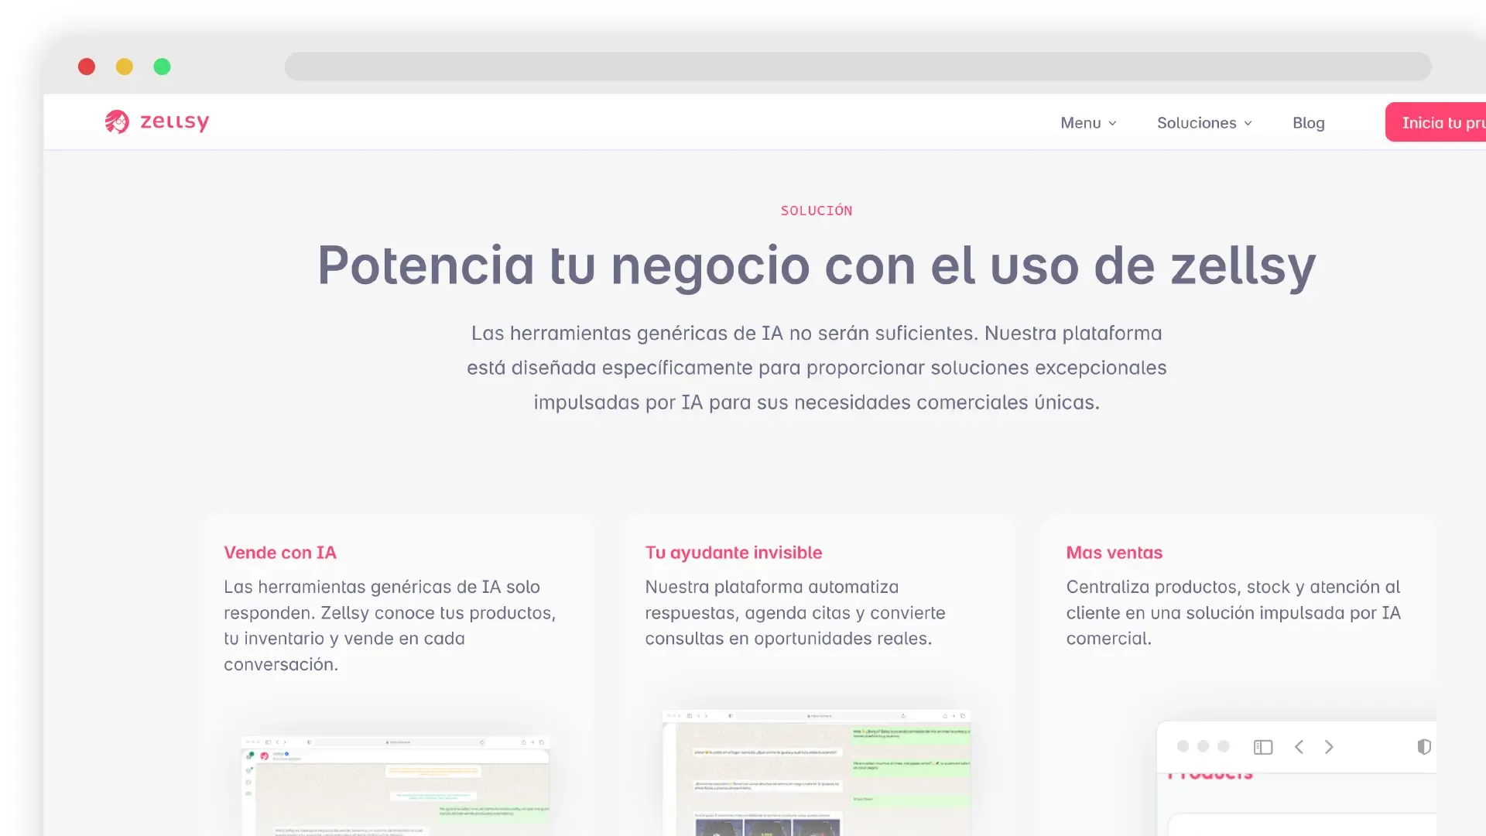Screen dimensions: 1486x836
Task: Click the browser address bar
Action: 858,67
